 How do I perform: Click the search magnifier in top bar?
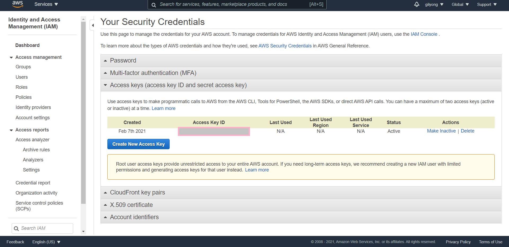pos(154,5)
